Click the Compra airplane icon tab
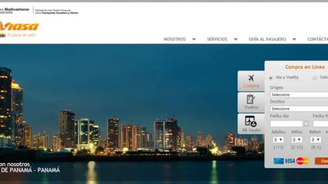328x184 pixels. pyautogui.click(x=251, y=81)
